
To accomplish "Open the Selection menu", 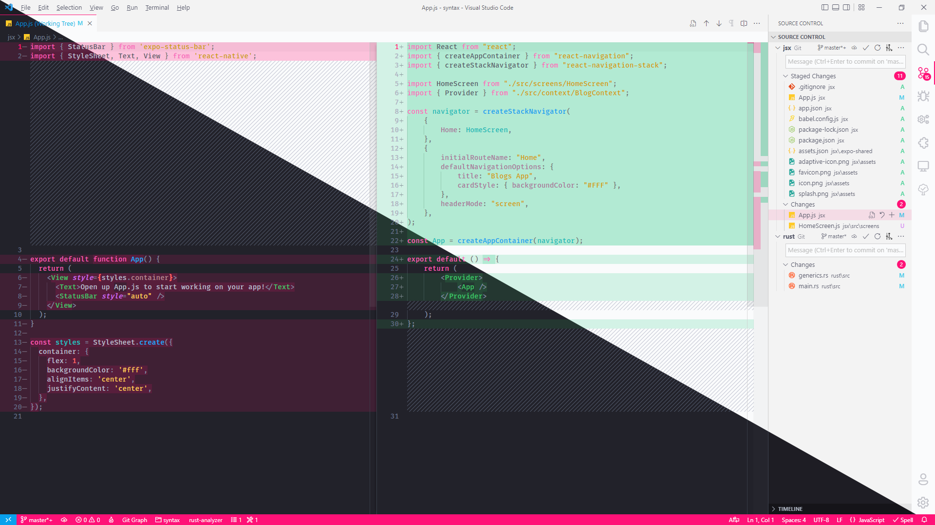I will click(x=69, y=7).
